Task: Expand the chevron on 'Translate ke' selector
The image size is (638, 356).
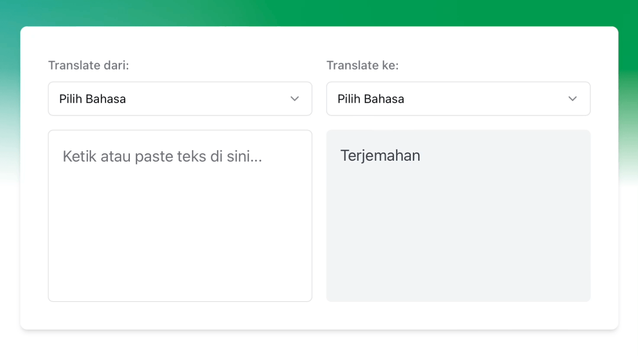Action: tap(573, 99)
